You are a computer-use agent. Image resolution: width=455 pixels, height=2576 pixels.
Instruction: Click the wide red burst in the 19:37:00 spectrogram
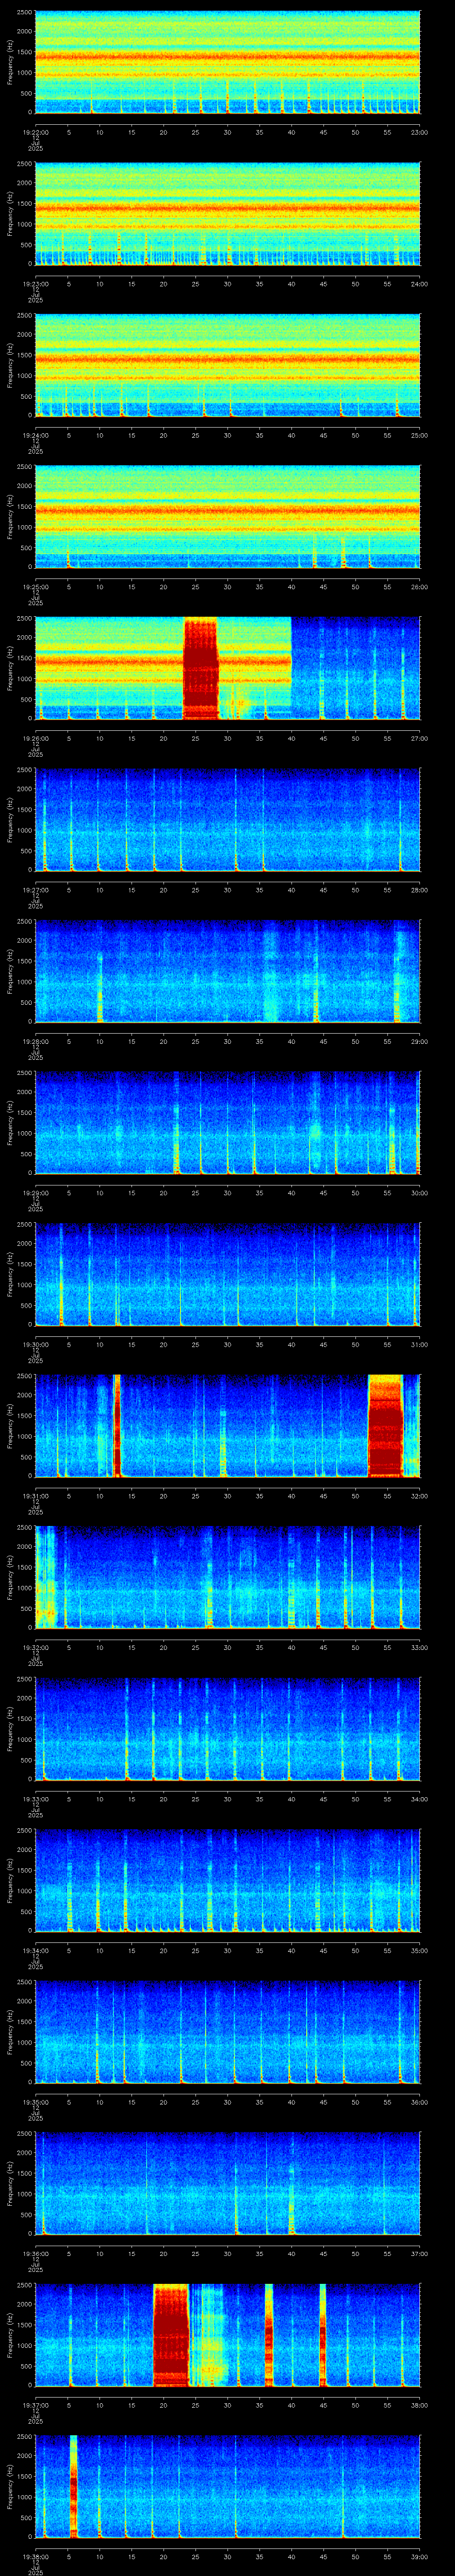click(x=171, y=2335)
